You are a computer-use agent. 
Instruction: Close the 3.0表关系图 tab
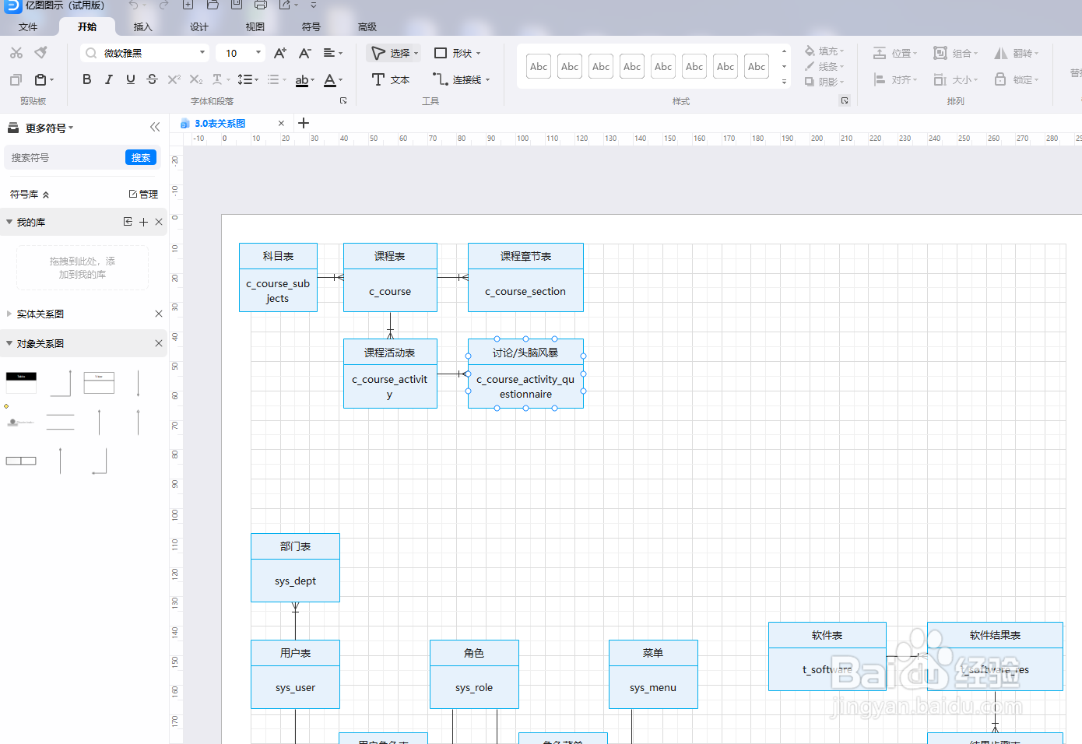pyautogui.click(x=281, y=123)
